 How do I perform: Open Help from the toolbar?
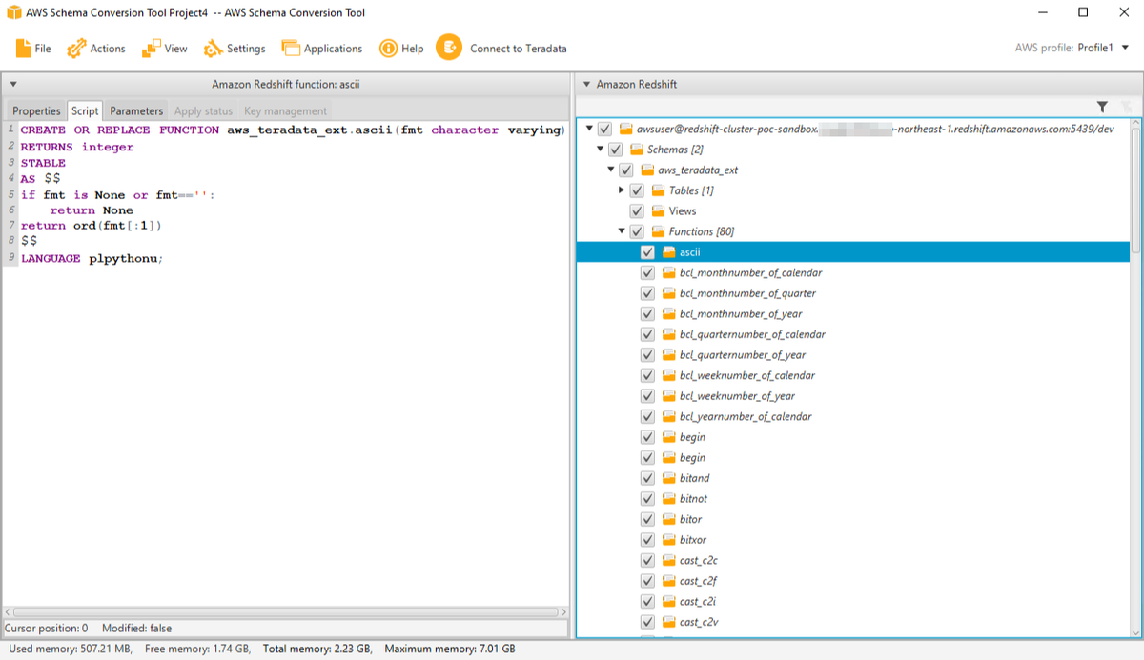389,48
